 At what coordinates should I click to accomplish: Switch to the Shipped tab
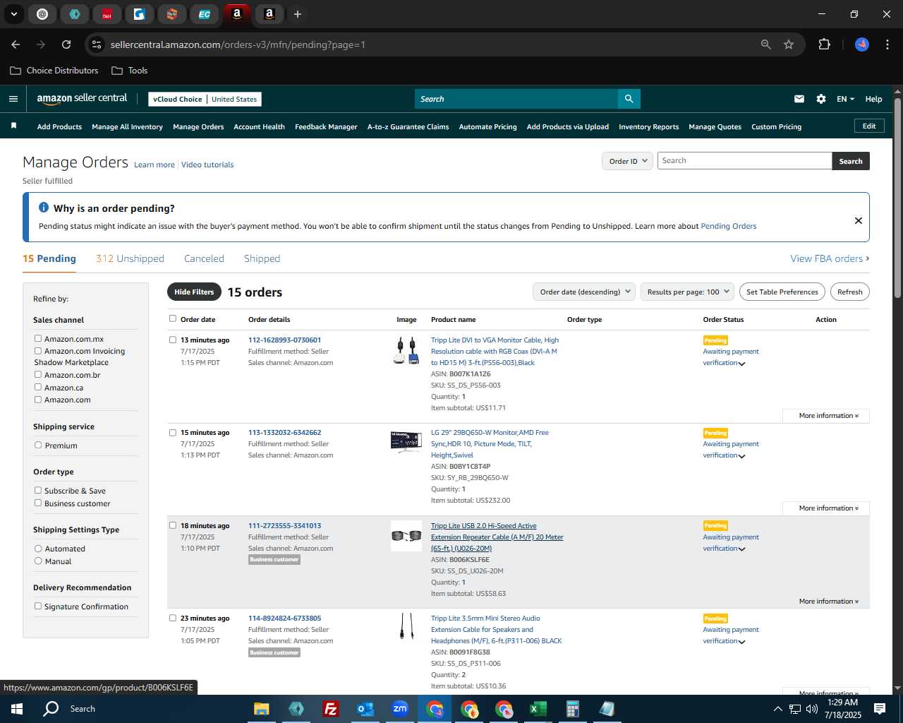tap(262, 258)
